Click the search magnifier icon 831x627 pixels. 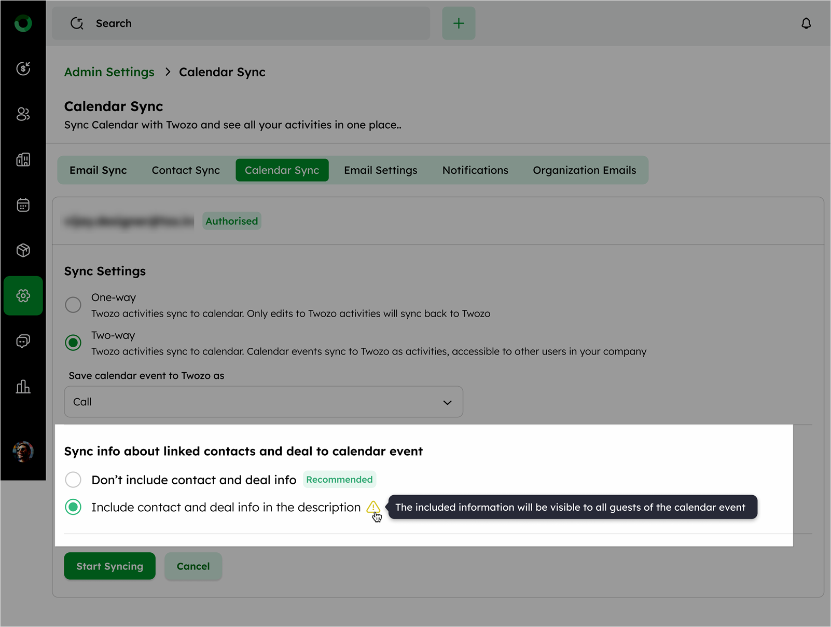click(77, 23)
